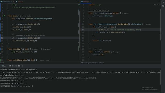Rerun the program in Run panel
Image resolution: width=165 pixels, height=93 pixels.
pos(10,66)
